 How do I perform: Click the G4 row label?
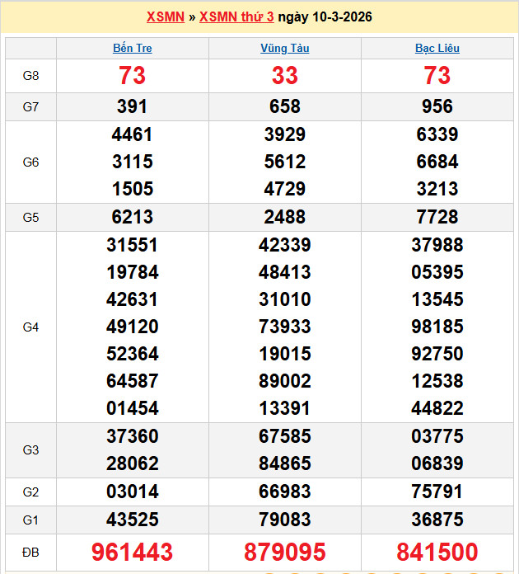pyautogui.click(x=30, y=327)
